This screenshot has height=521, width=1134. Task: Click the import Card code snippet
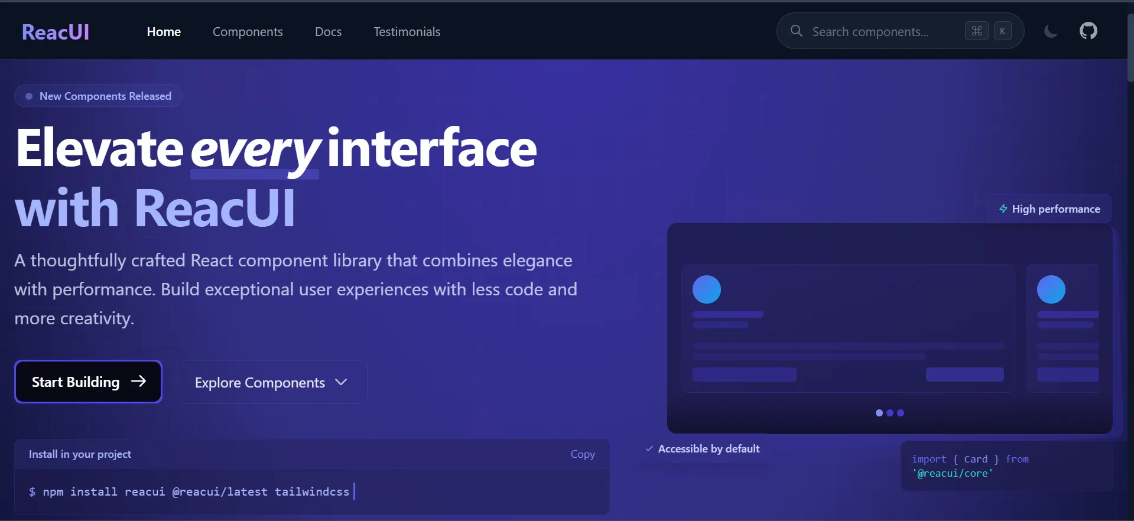coord(1007,466)
